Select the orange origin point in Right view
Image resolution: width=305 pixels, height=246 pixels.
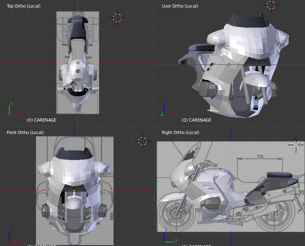click(231, 186)
